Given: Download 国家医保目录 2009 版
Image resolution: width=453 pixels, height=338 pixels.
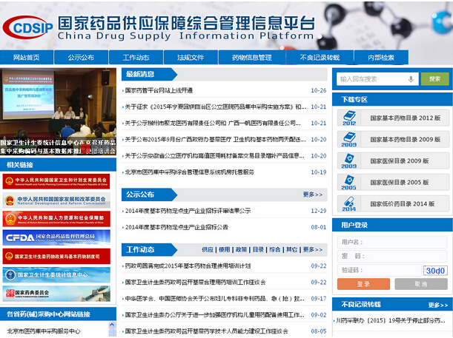Looking at the screenshot, I should 400,161.
